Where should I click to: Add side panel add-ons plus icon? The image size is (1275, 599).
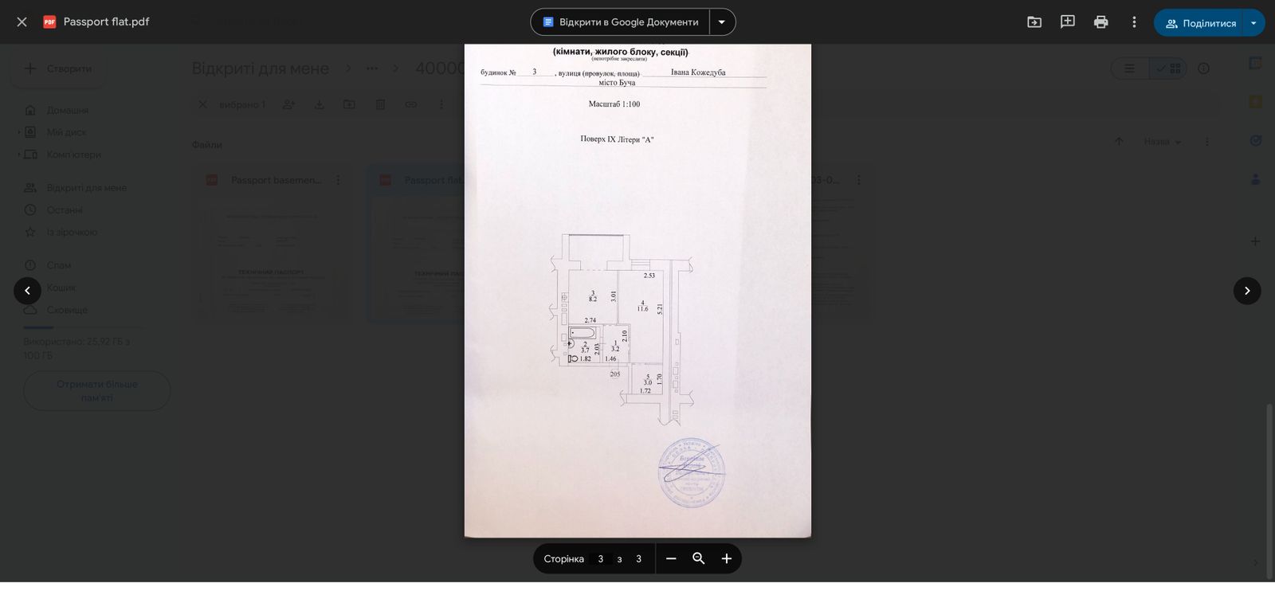coord(1255,241)
